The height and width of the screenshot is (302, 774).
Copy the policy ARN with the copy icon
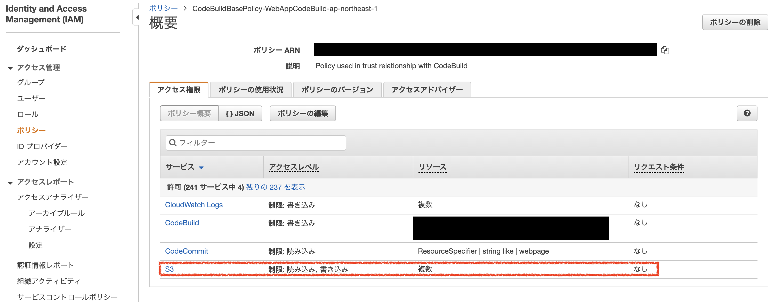tap(665, 50)
